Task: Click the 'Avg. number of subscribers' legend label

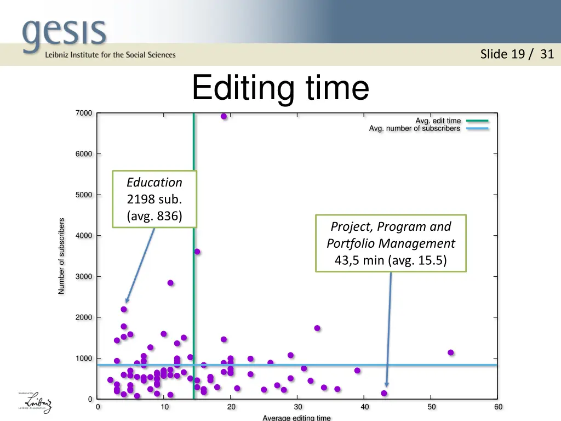Action: coord(414,128)
